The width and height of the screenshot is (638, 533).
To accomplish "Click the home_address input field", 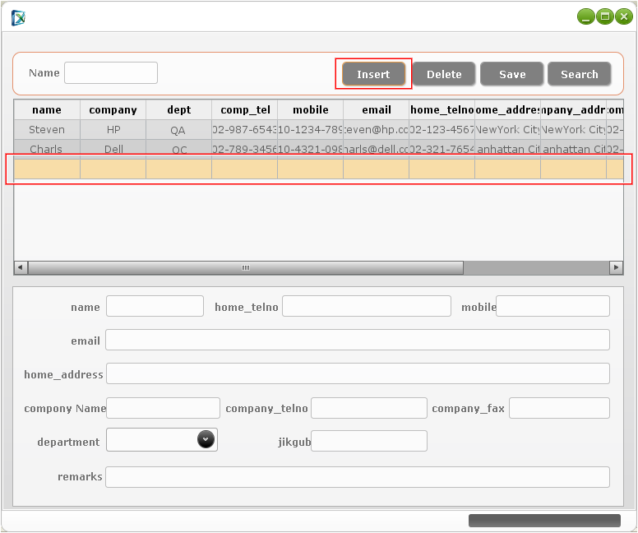I will pyautogui.click(x=358, y=374).
